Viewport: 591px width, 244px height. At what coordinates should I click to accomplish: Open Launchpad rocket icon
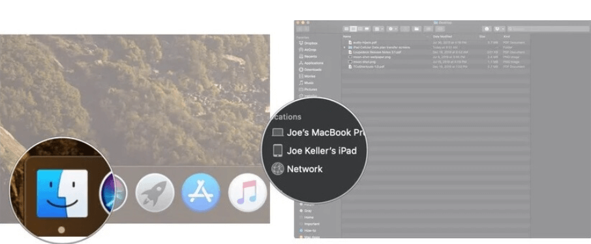[x=155, y=193]
